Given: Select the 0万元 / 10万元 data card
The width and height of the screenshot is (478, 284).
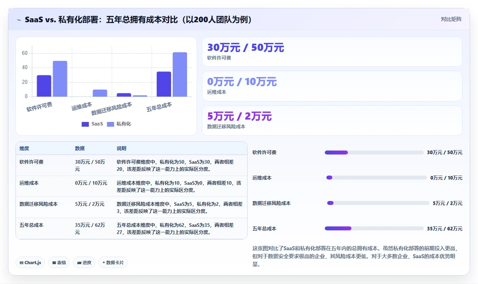Looking at the screenshot, I should click(332, 86).
